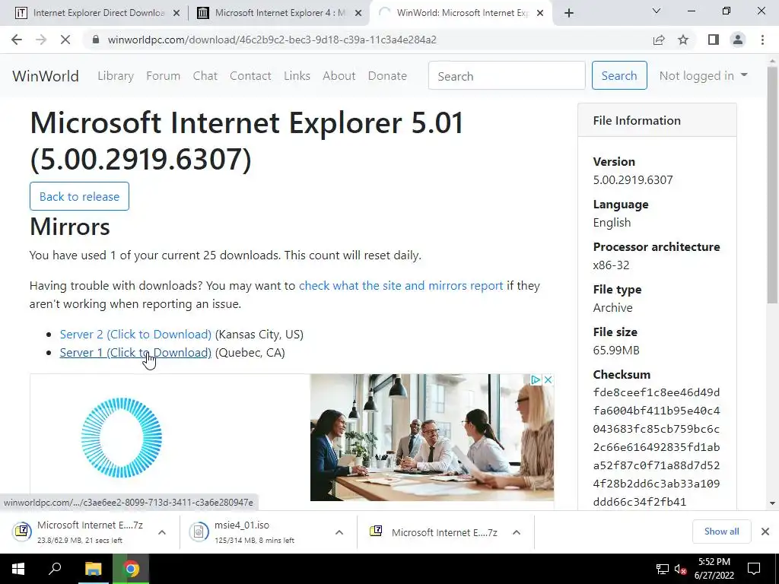Download from Server 2 Kansas City

135,335
